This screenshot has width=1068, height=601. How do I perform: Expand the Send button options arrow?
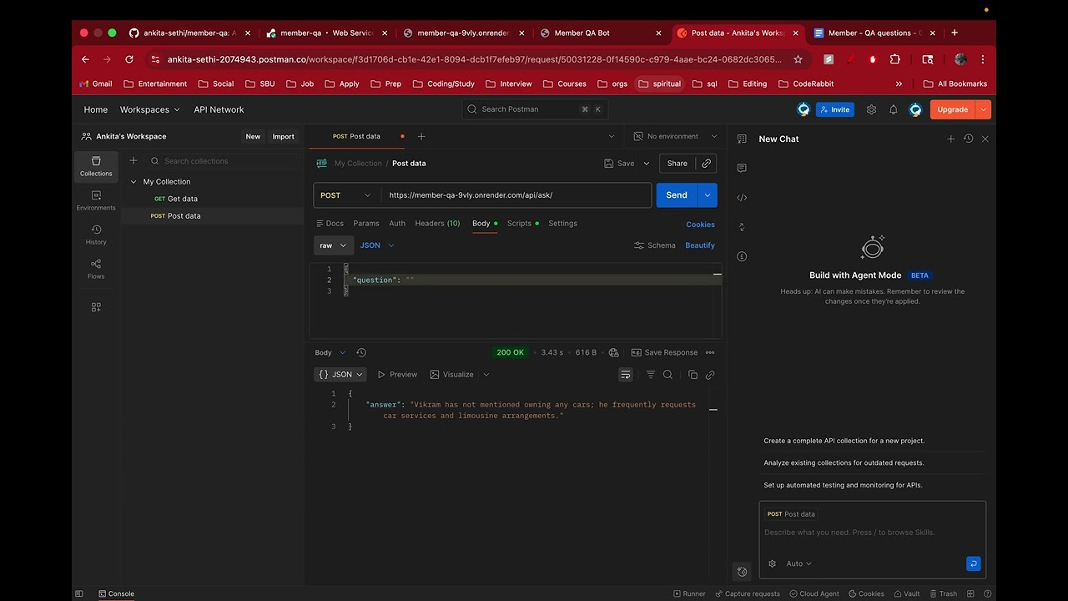(708, 195)
